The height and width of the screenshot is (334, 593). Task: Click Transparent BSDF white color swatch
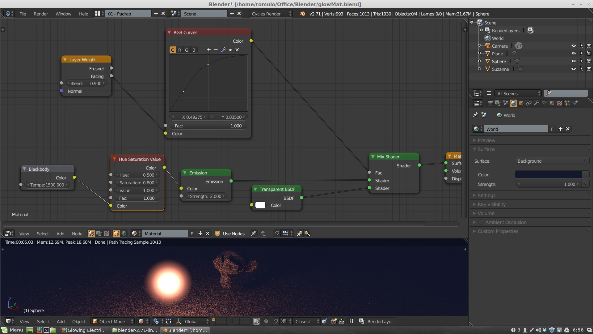coord(260,205)
